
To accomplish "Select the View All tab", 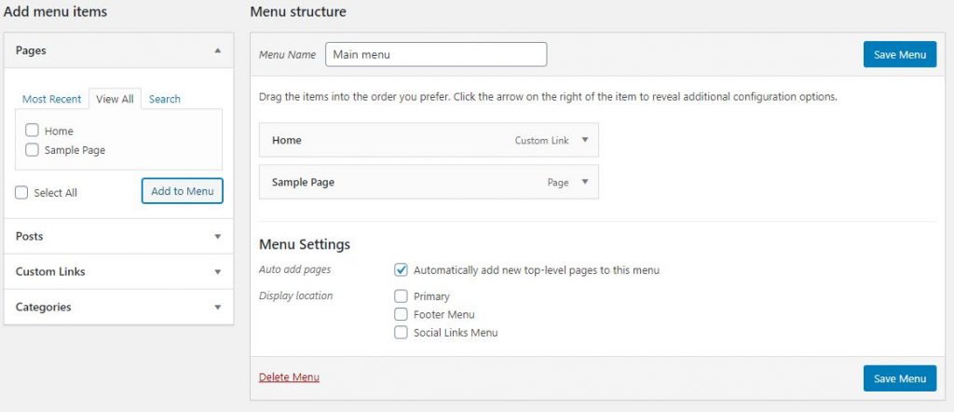I will 115,99.
